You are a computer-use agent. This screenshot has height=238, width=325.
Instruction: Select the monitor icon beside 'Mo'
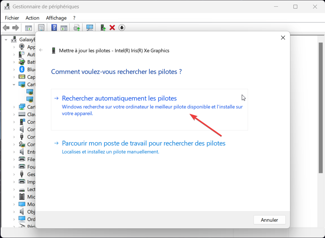(22, 204)
